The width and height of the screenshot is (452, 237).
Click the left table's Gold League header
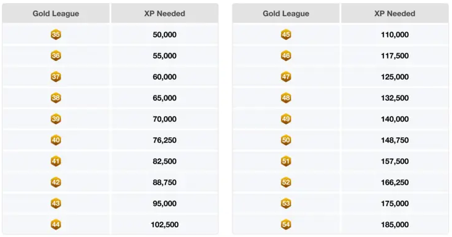click(x=56, y=13)
